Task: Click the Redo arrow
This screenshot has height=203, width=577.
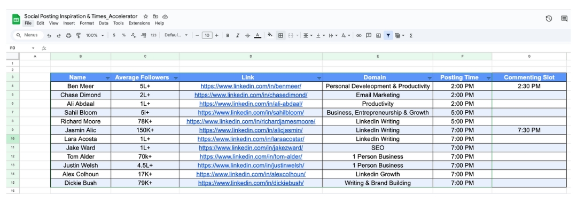Action: 59,35
